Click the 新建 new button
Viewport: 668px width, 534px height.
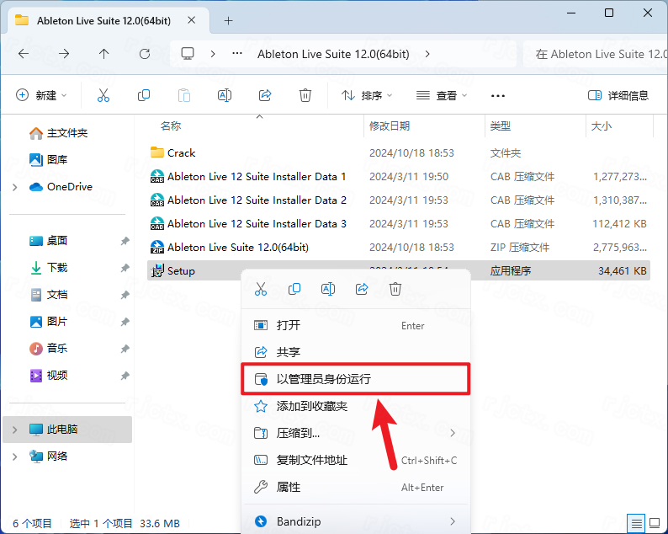pos(40,96)
